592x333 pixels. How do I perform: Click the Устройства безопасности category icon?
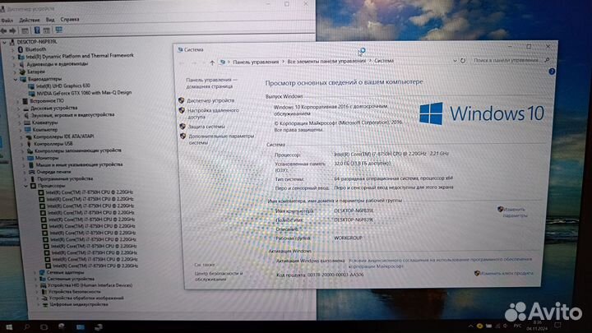44,292
